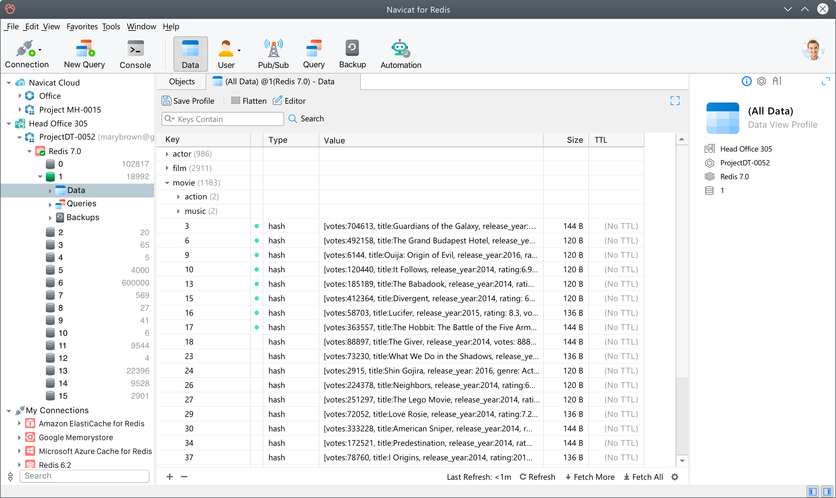
Task: Collapse the movie key group
Action: click(167, 183)
